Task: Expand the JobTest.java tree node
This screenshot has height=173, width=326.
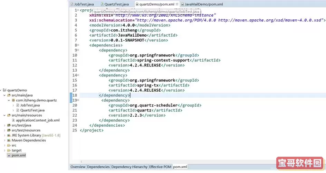Action: [13, 105]
